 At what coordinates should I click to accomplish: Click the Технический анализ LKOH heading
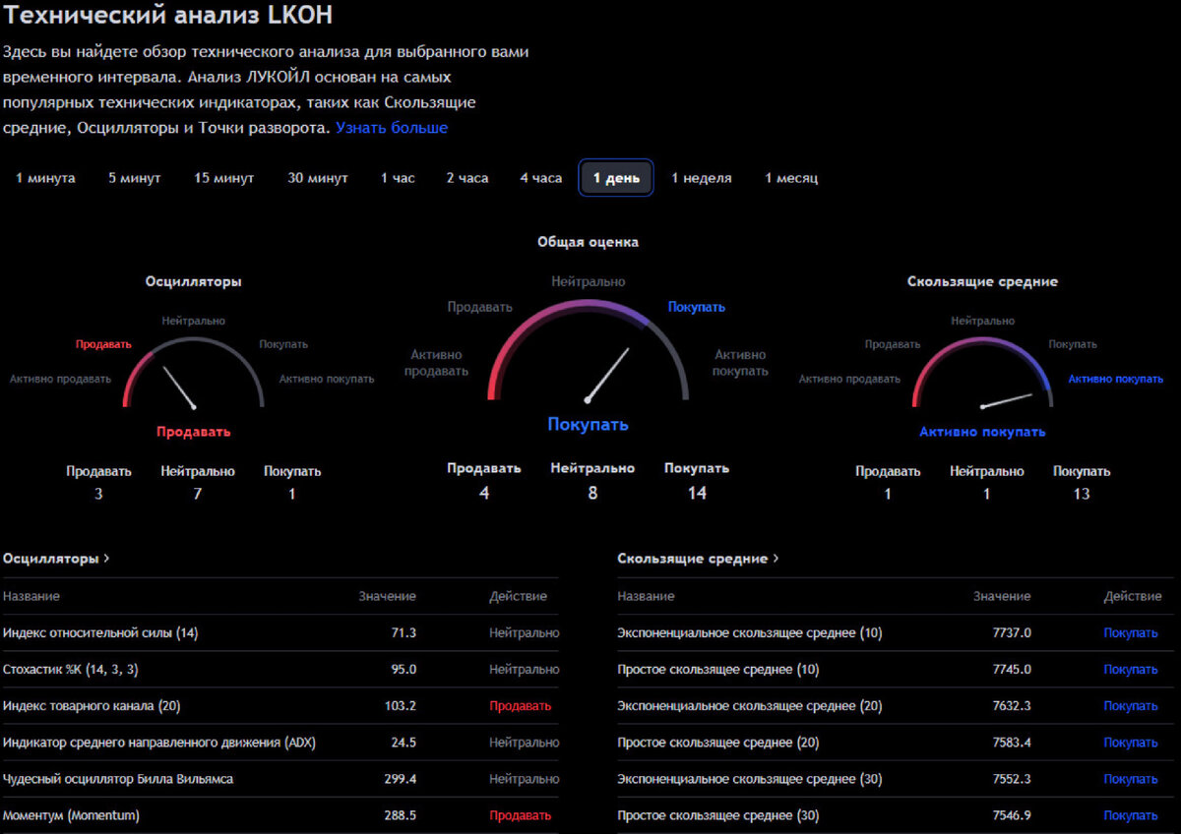[167, 16]
